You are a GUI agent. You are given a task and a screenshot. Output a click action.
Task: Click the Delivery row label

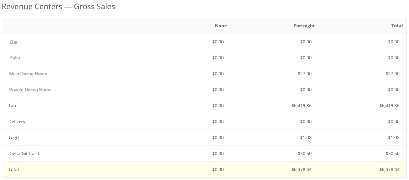[17, 122]
